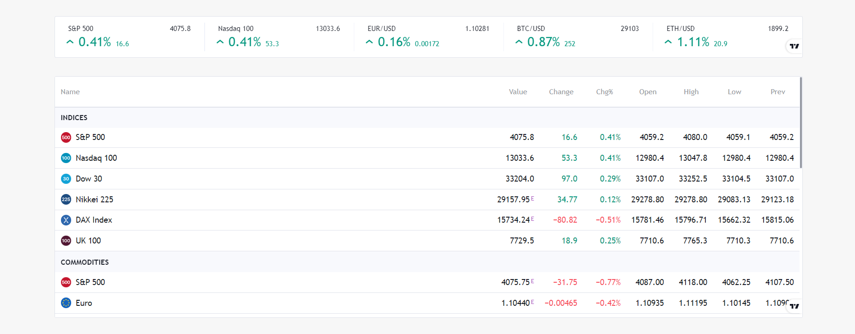Sort by the Change column header

pyautogui.click(x=561, y=92)
